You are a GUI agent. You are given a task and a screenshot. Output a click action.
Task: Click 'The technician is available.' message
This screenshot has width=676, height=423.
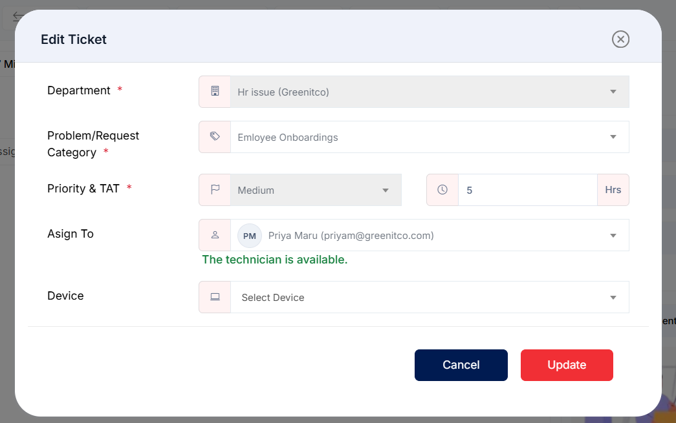[275, 260]
